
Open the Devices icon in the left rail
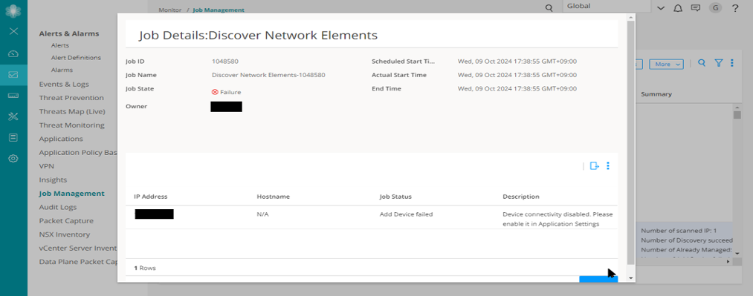point(13,96)
